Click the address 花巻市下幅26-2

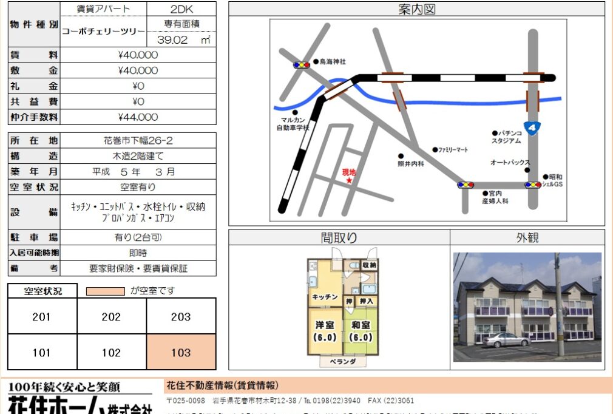pyautogui.click(x=138, y=141)
